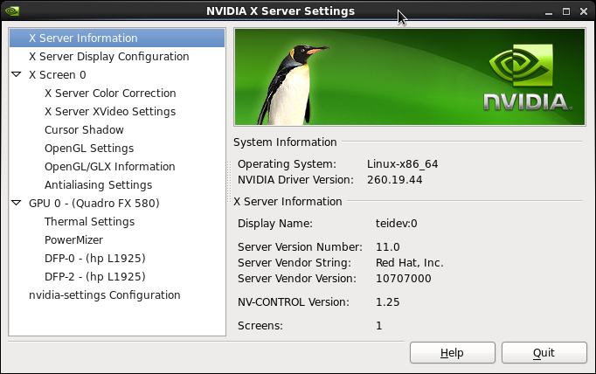Select X Server Information in sidebar
This screenshot has width=596, height=374.
83,38
